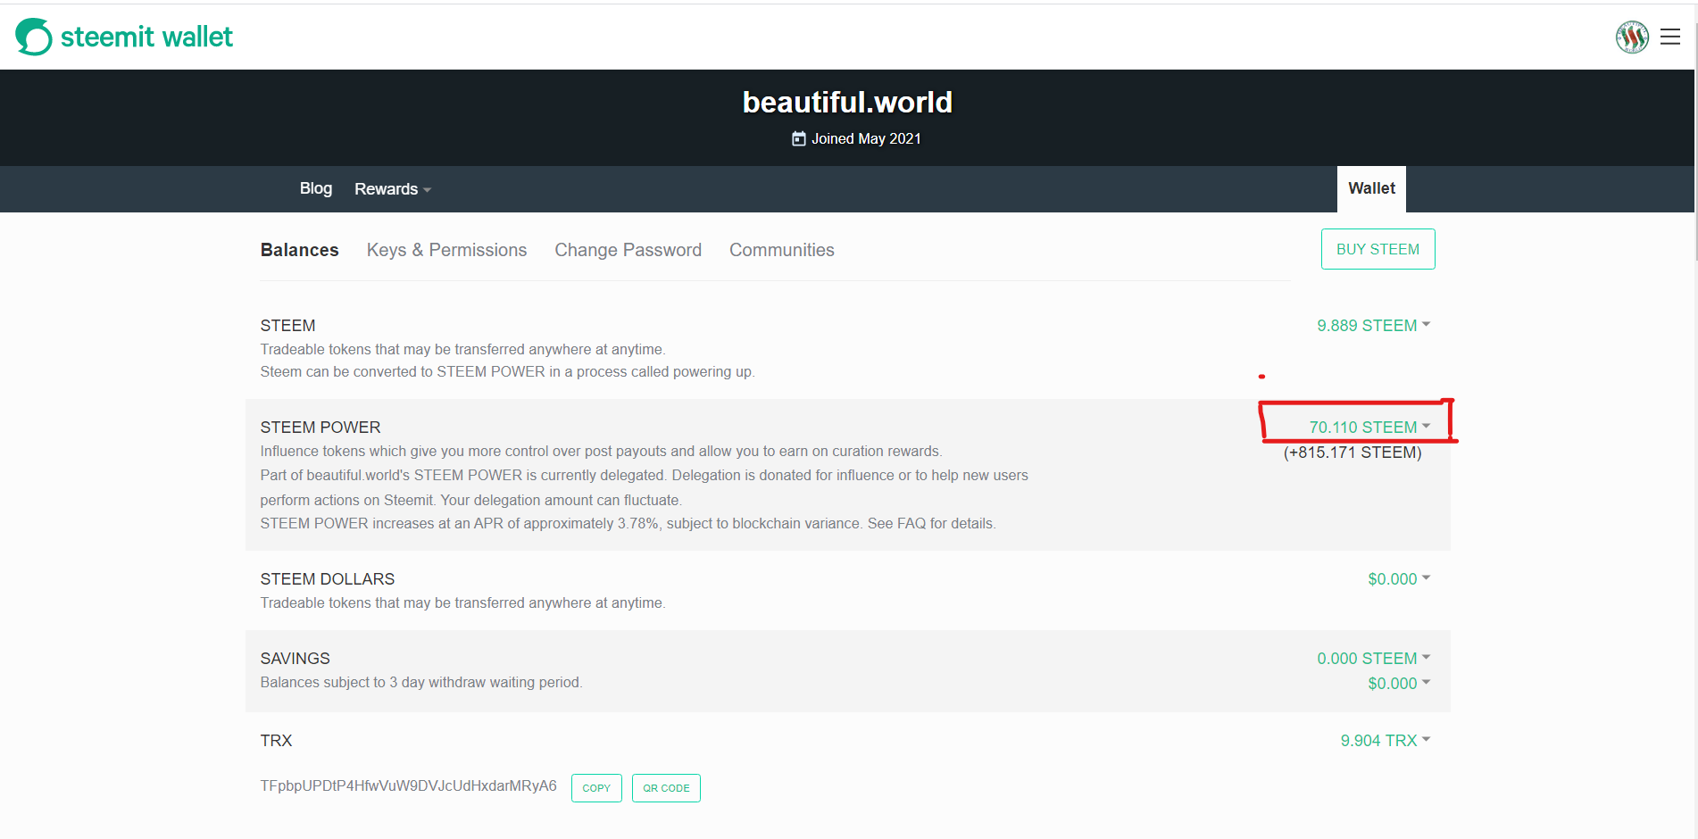Expand the Savings $0.000 dropdown
This screenshot has width=1698, height=839.
[1399, 684]
